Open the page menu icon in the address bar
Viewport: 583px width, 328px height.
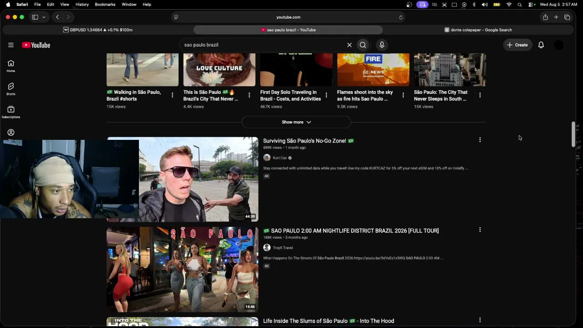point(176,17)
